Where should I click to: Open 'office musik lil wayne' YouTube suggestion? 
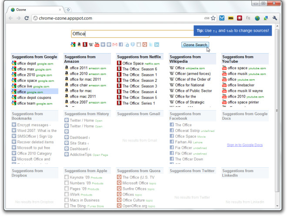click(245, 91)
